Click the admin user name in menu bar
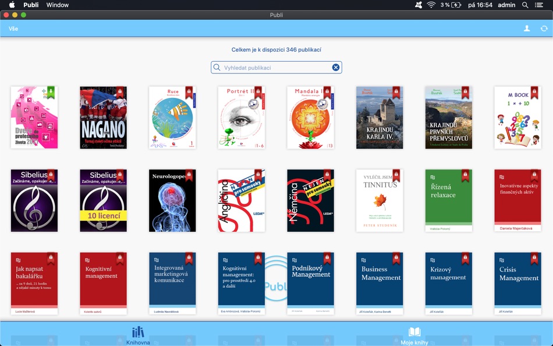The width and height of the screenshot is (553, 346). (506, 5)
